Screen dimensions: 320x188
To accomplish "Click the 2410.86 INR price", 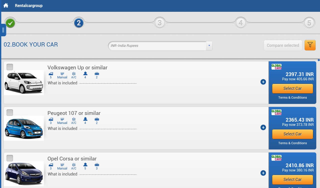I will [x=300, y=165].
